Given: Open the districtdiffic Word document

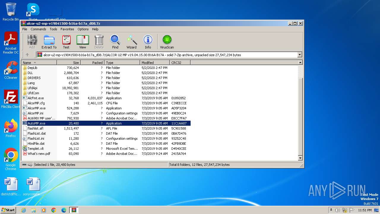Looking at the screenshot, I should (x=11, y=187).
